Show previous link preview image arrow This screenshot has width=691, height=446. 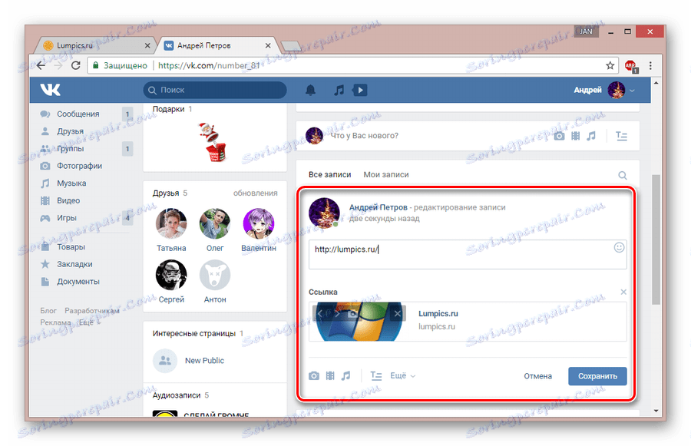pyautogui.click(x=320, y=313)
